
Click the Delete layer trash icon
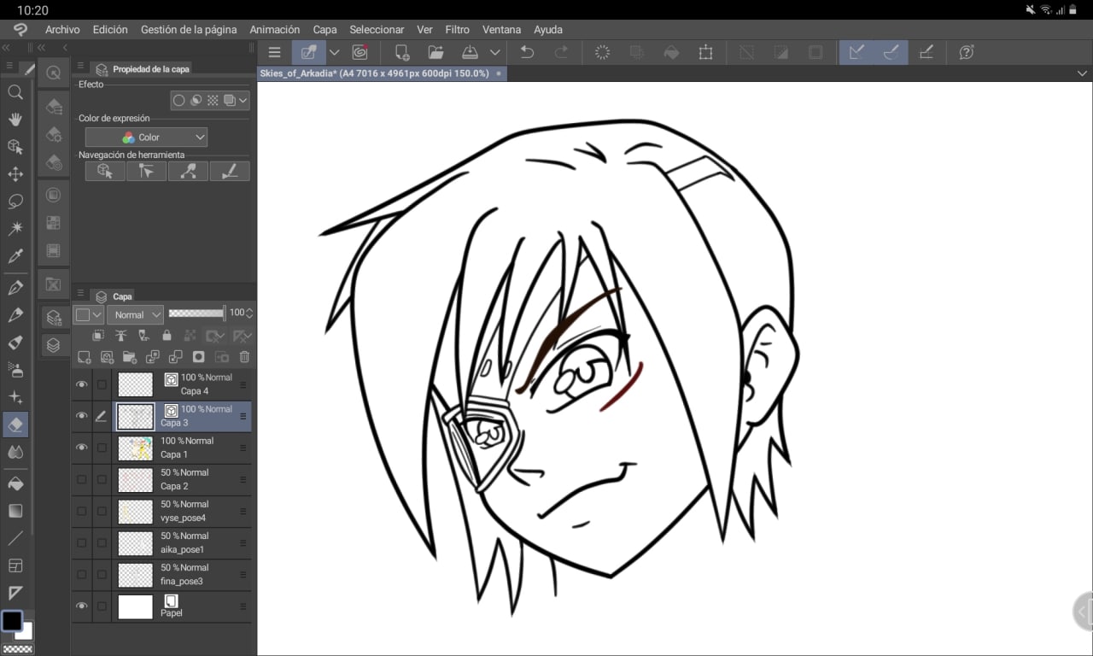[x=244, y=357]
